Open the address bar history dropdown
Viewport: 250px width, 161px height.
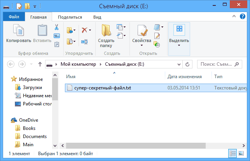(x=179, y=65)
